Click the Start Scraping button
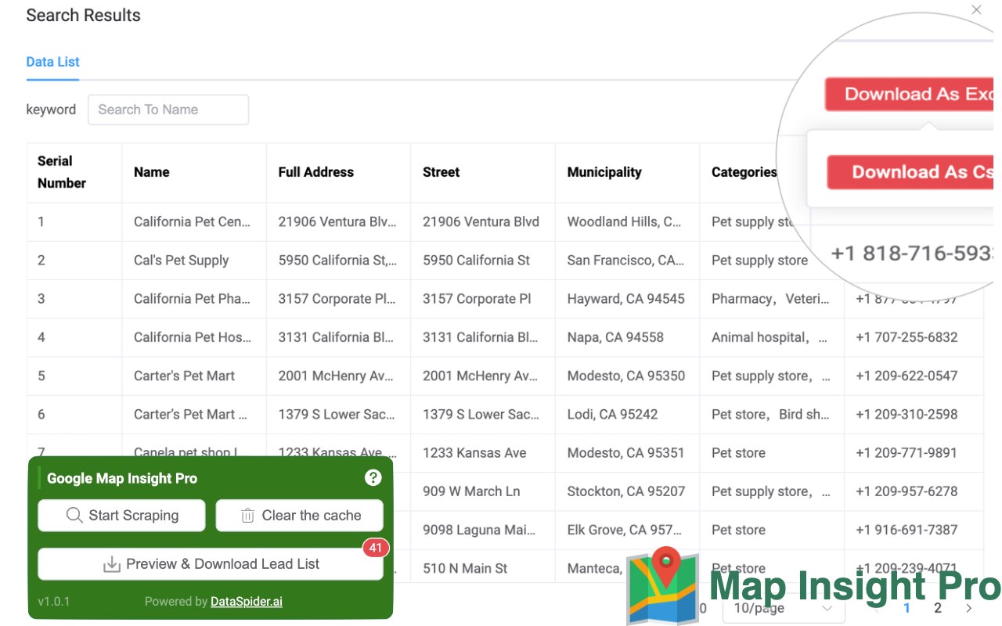 (x=122, y=516)
